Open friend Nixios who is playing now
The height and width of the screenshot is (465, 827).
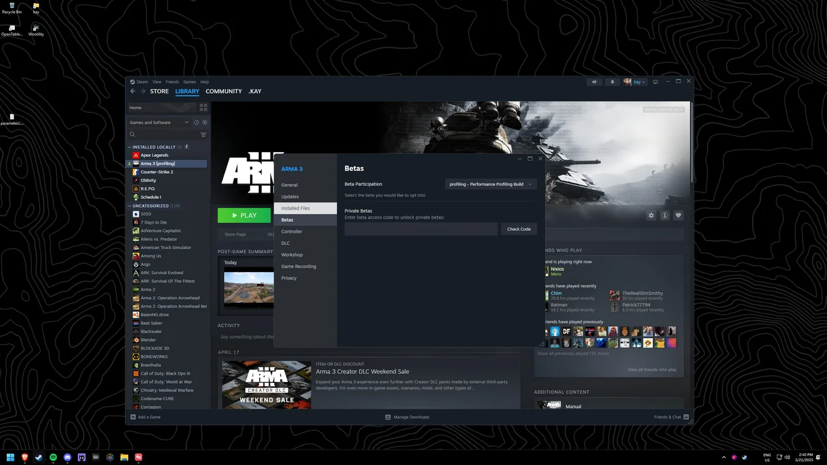coord(557,269)
